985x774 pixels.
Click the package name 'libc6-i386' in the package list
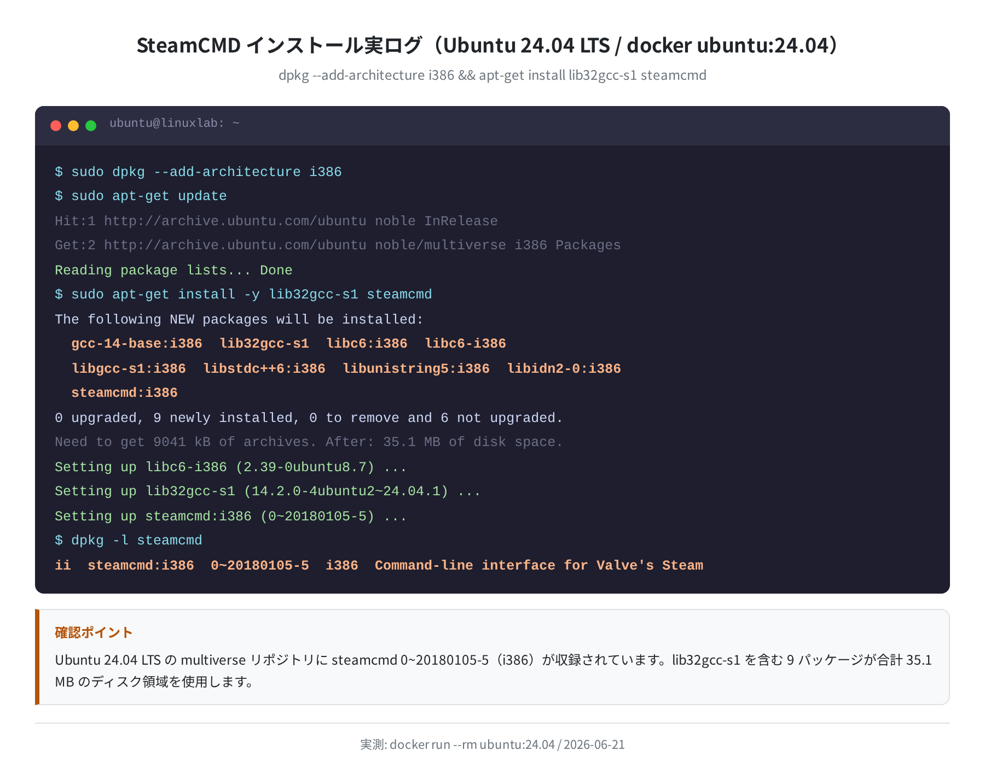click(x=466, y=343)
